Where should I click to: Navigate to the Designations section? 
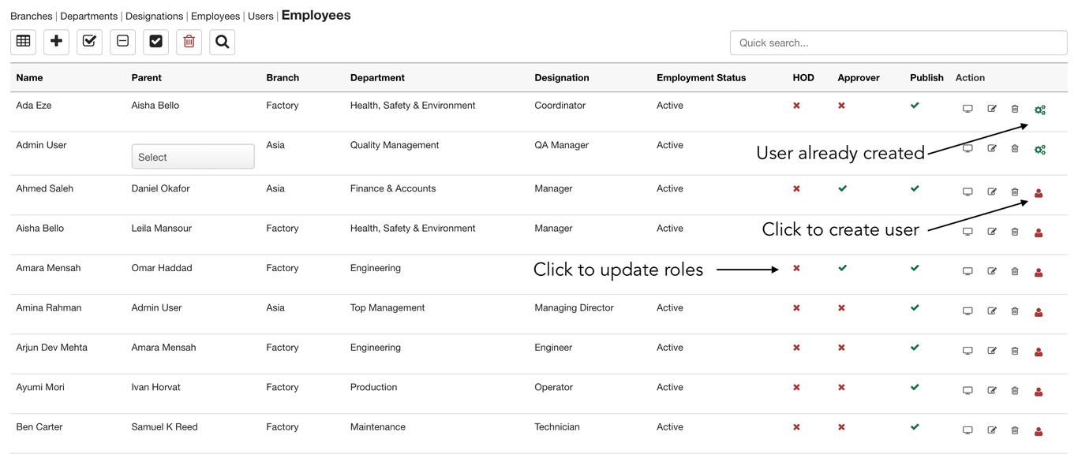pos(155,16)
